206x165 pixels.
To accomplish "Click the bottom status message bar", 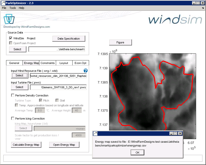I will tap(103, 158).
